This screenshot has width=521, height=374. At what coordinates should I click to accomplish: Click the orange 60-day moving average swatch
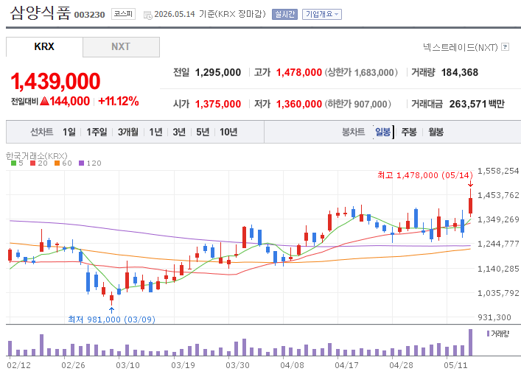pyautogui.click(x=57, y=163)
